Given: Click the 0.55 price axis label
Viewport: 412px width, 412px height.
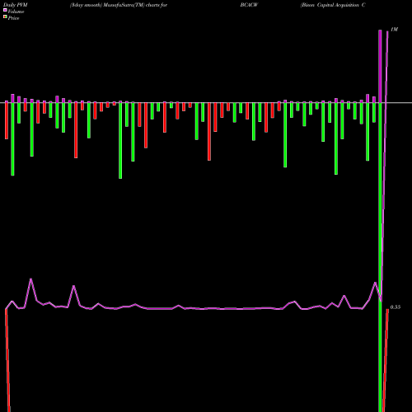Looking at the screenshot, I should [396, 307].
